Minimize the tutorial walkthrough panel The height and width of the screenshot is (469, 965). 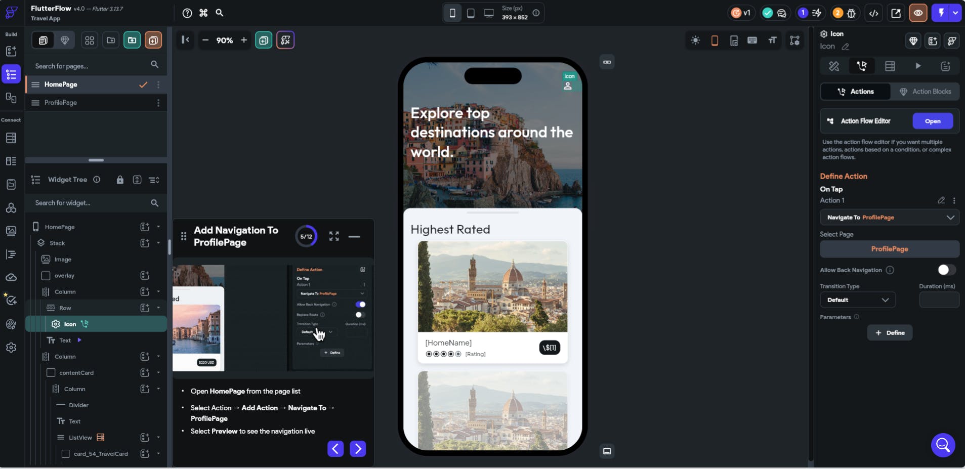(x=354, y=236)
